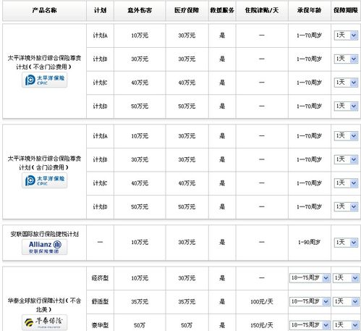Open duration dropdown for 不含门诊费用 计划C row
361x331 pixels.
pyautogui.click(x=346, y=83)
